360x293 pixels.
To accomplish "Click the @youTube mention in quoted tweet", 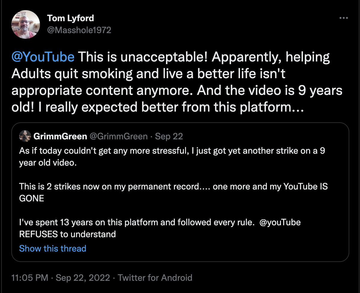I will (x=280, y=222).
